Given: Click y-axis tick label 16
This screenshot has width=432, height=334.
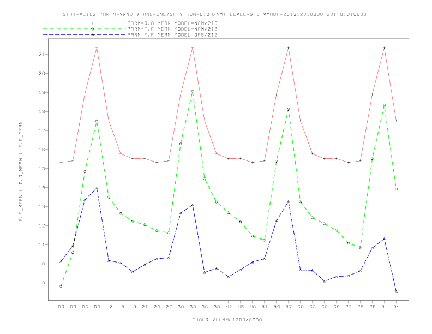Looking at the screenshot, I should [41, 150].
